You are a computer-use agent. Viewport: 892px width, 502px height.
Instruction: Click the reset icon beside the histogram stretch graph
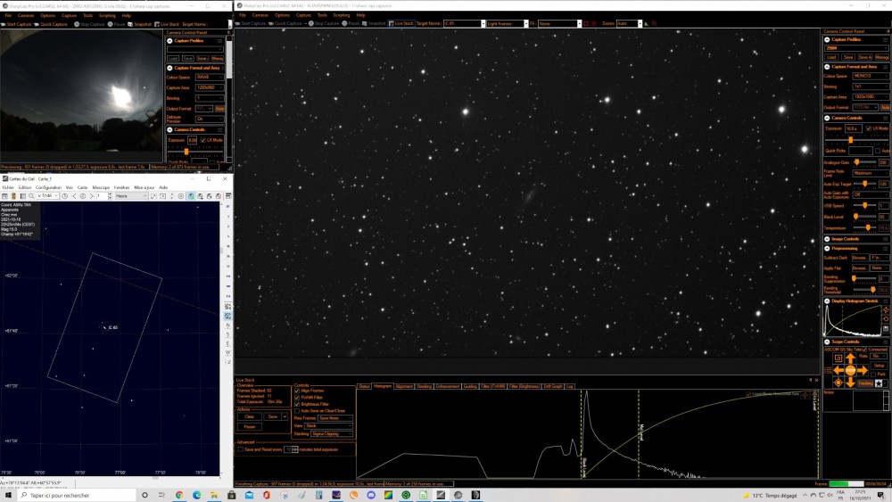(886, 319)
